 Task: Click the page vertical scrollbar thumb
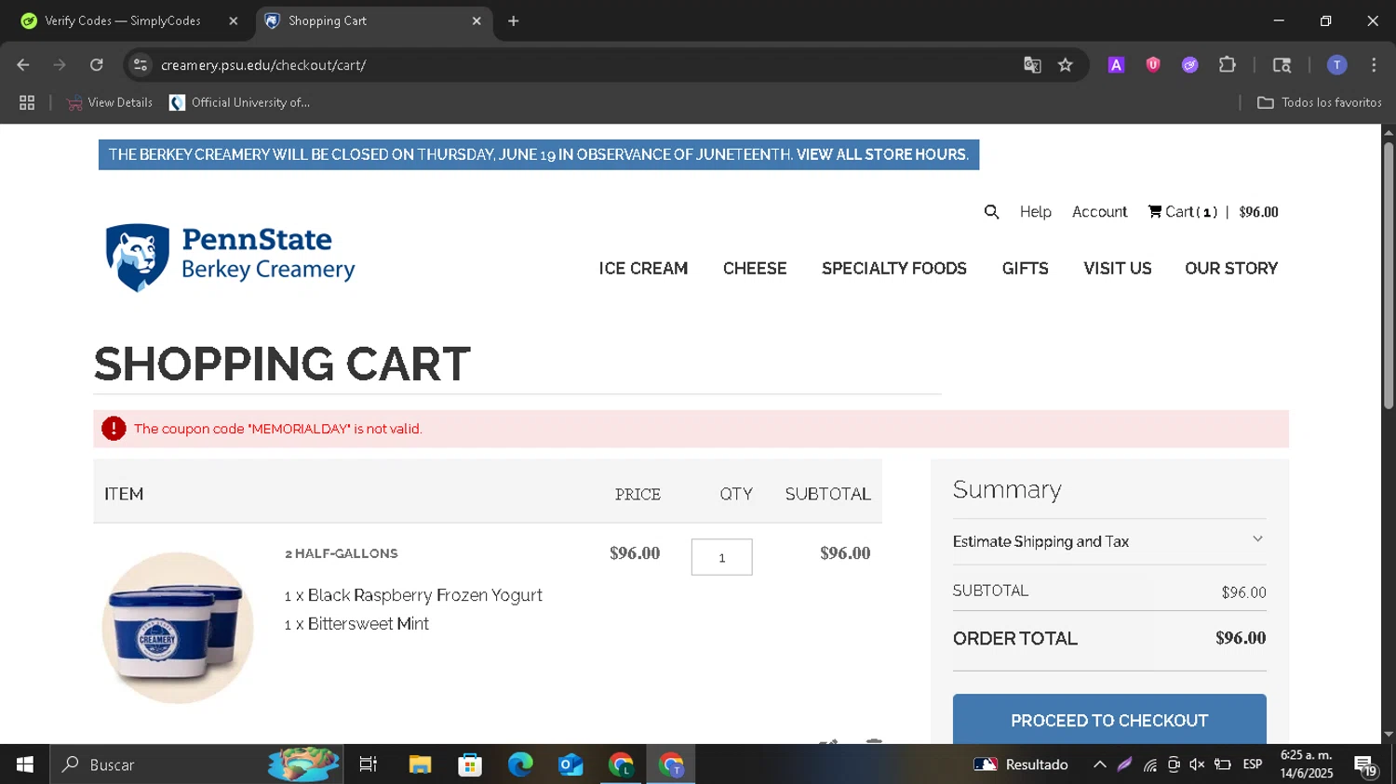pos(1389,275)
